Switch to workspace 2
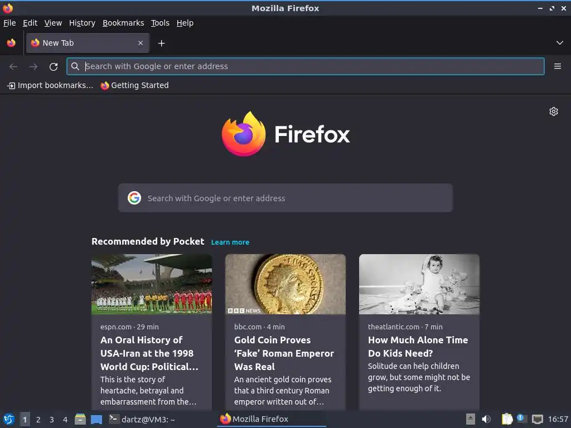This screenshot has height=428, width=571. pos(38,420)
